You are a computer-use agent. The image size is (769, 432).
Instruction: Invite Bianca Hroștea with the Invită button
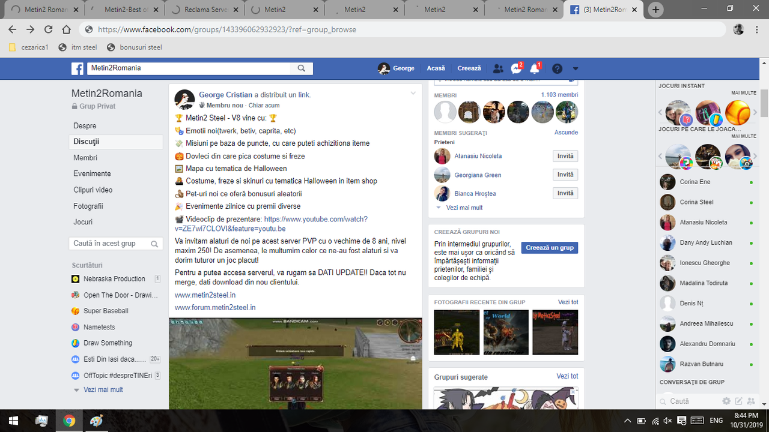pos(565,193)
